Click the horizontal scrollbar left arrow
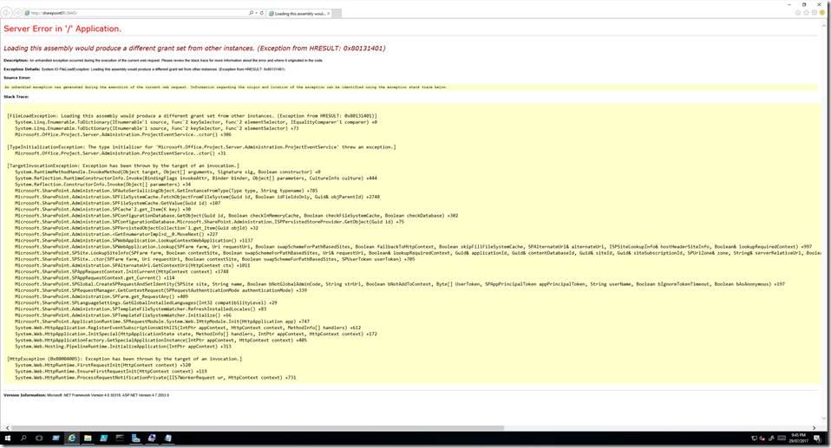The width and height of the screenshot is (831, 448). pos(8,428)
